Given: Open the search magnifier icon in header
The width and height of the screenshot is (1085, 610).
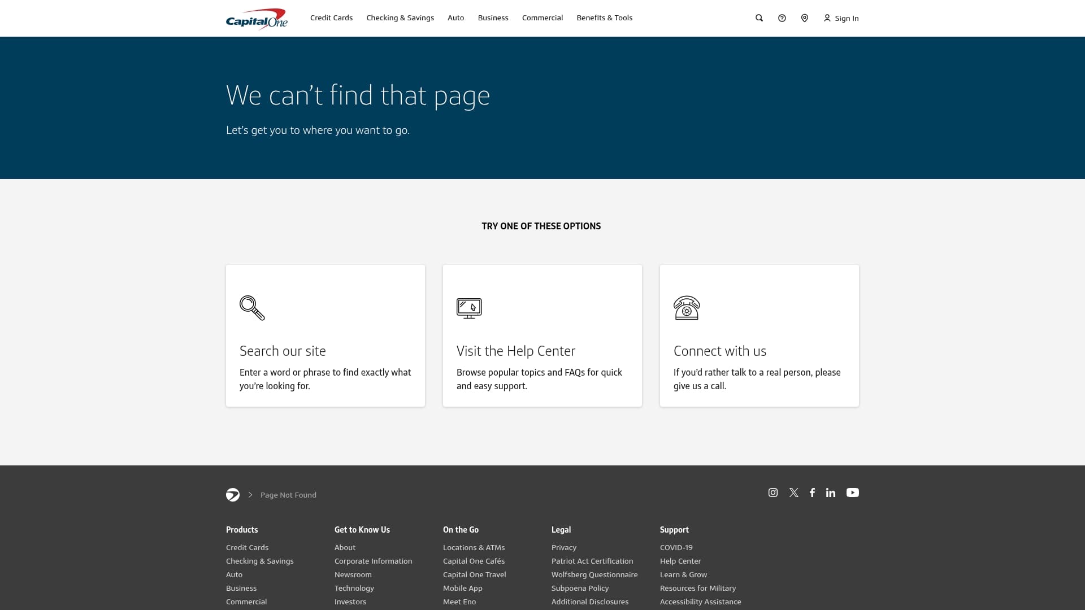Looking at the screenshot, I should pos(759,18).
